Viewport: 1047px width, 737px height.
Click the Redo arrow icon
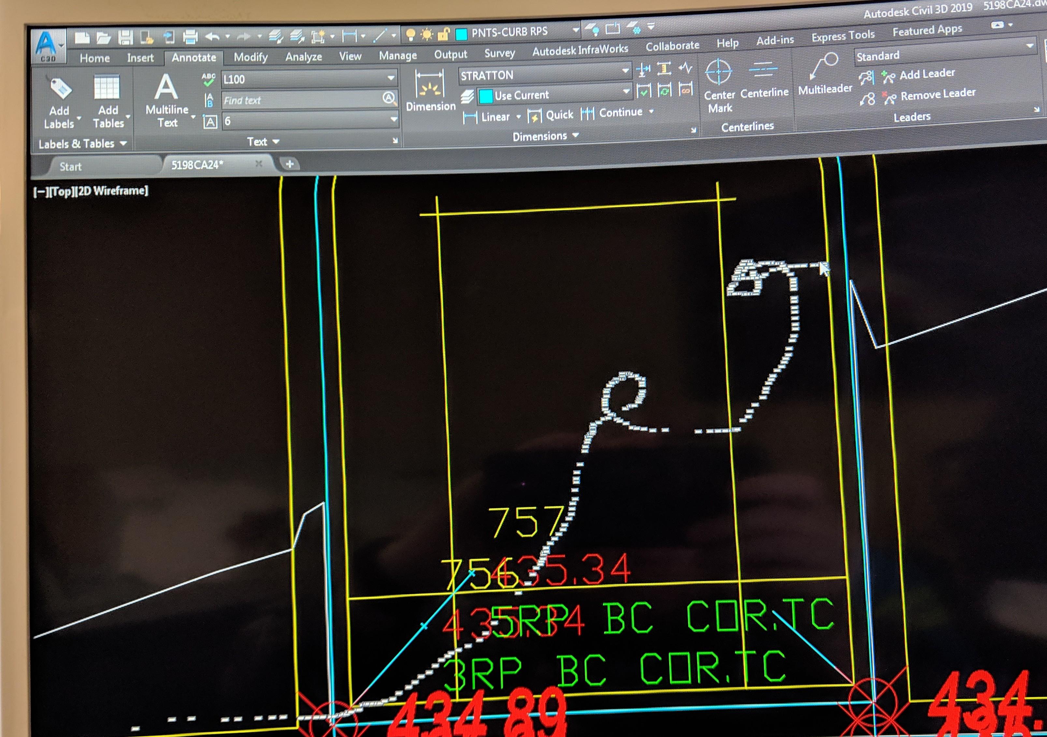(244, 36)
